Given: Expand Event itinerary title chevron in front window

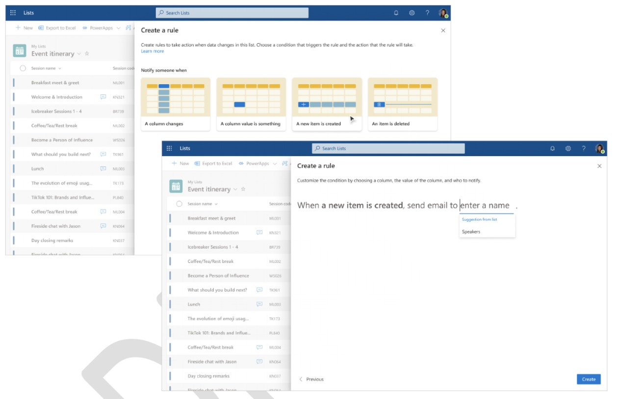Looking at the screenshot, I should [x=235, y=189].
